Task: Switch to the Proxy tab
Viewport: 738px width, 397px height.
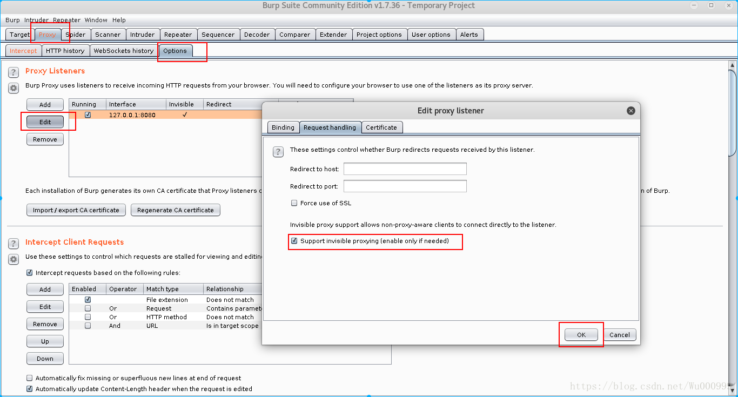Action: 48,35
